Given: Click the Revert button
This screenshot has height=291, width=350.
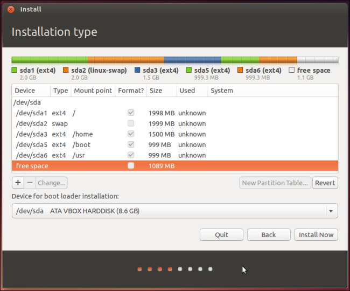Looking at the screenshot, I should (325, 183).
